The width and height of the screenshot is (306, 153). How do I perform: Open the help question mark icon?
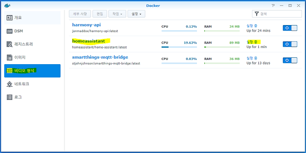click(x=273, y=6)
